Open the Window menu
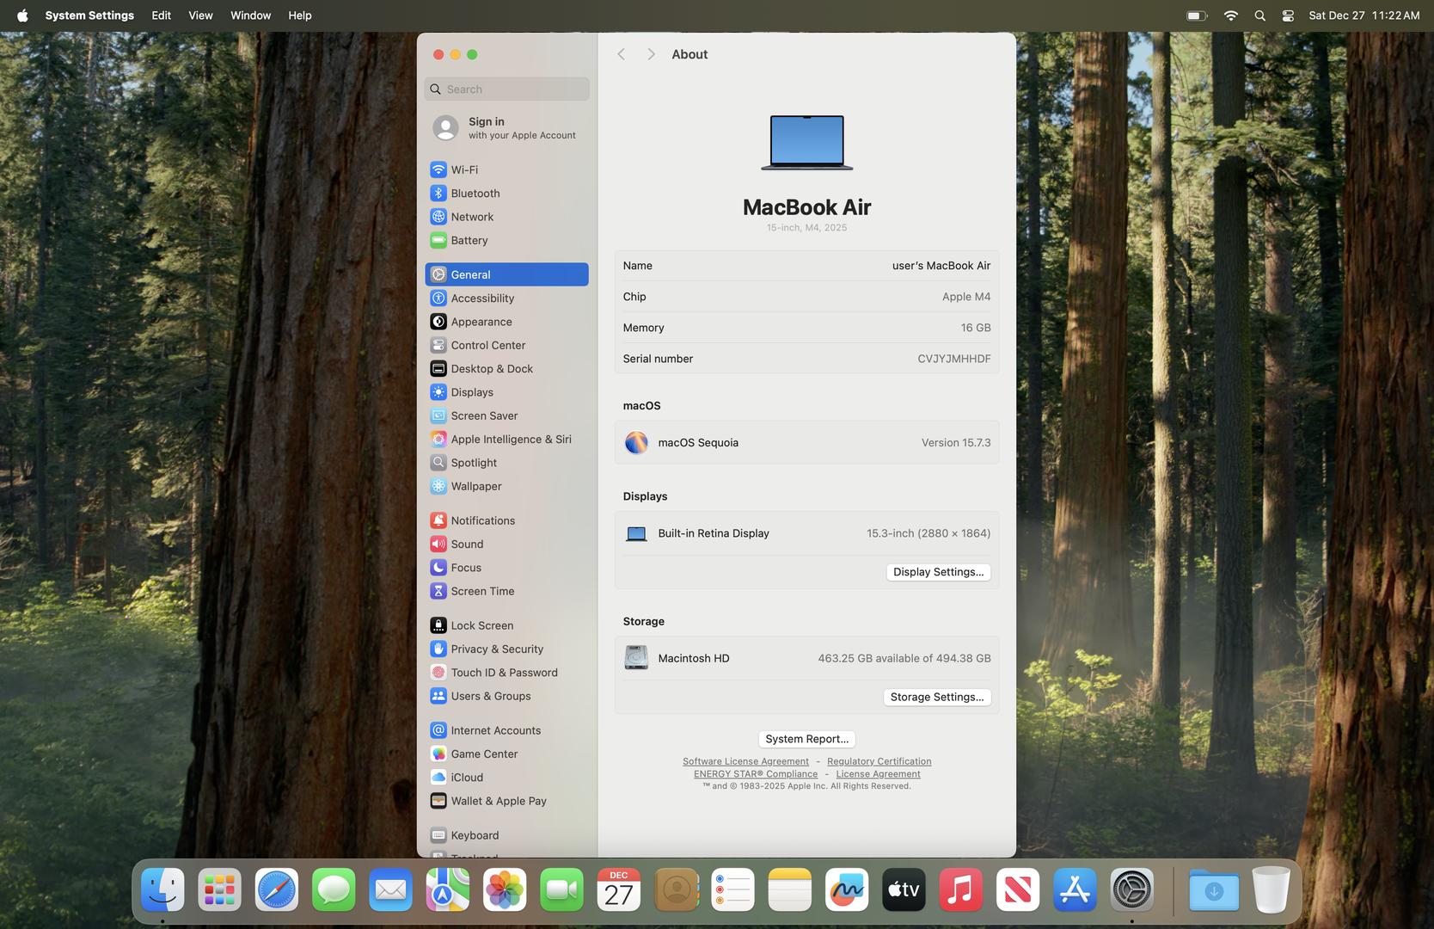 click(250, 15)
